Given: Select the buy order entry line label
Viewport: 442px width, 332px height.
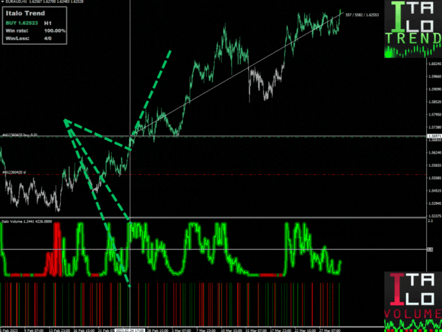Looking at the screenshot, I should click(x=19, y=135).
